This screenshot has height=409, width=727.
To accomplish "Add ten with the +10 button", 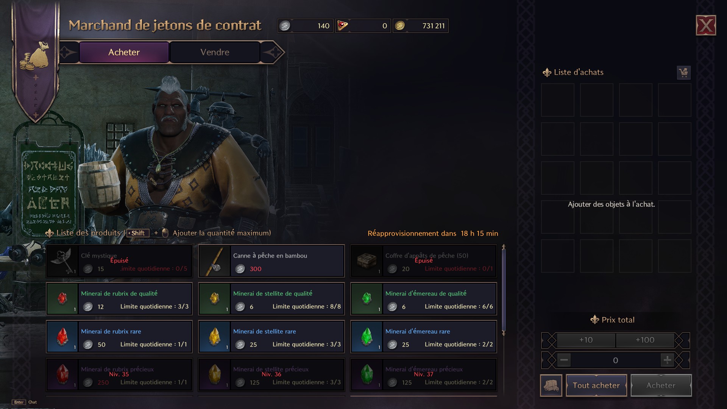I will 586,340.
